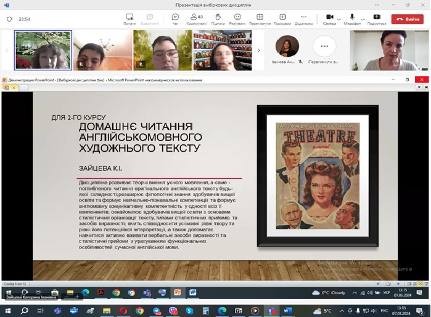Screen dimensions: 431x317
Task: Select the first participant video thumbnail
Action: pos(43,51)
